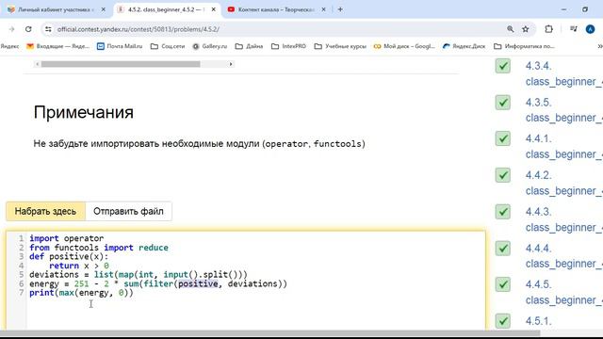Click the highlighted word positive in line 6
The width and height of the screenshot is (603, 339).
pyautogui.click(x=198, y=284)
